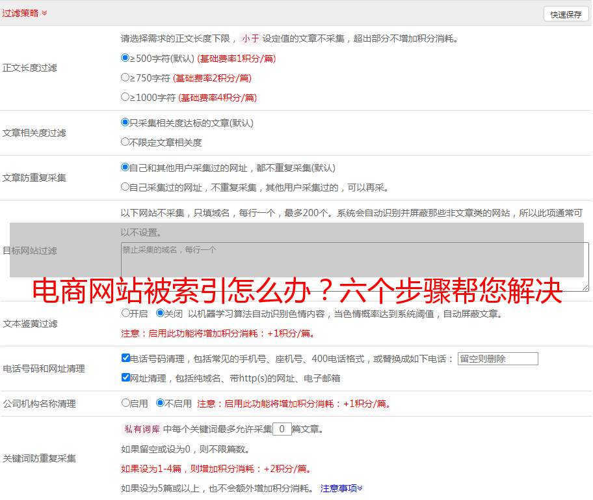Image resolution: width=593 pixels, height=500 pixels.
Task: Toggle the 电话号码清理 checkbox
Action: [x=125, y=358]
